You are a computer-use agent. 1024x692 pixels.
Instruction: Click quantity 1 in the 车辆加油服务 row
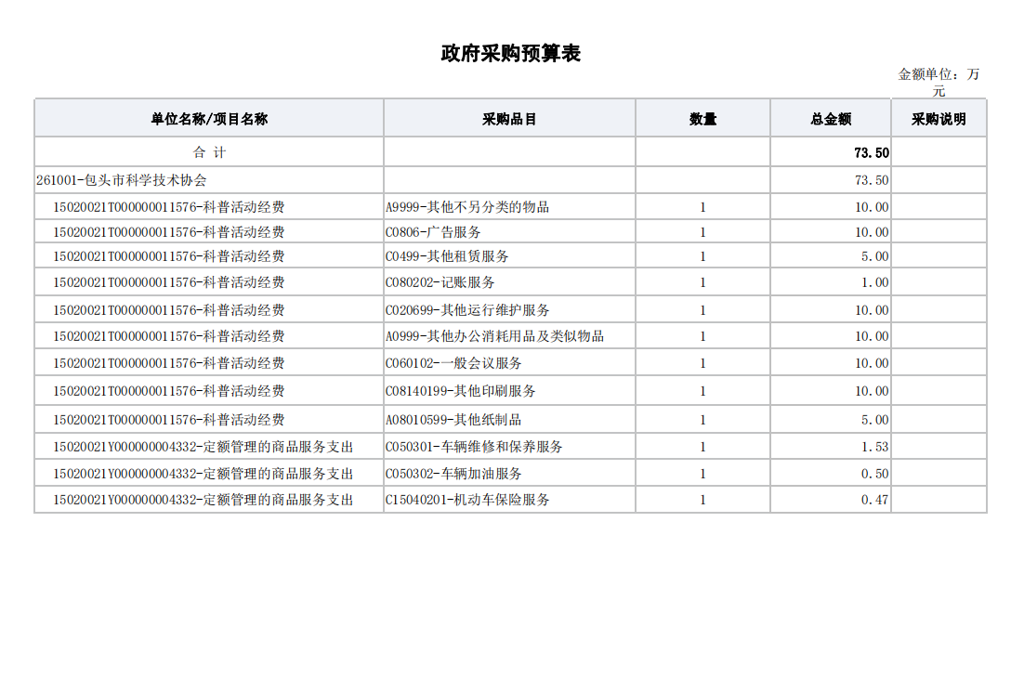[x=702, y=474]
